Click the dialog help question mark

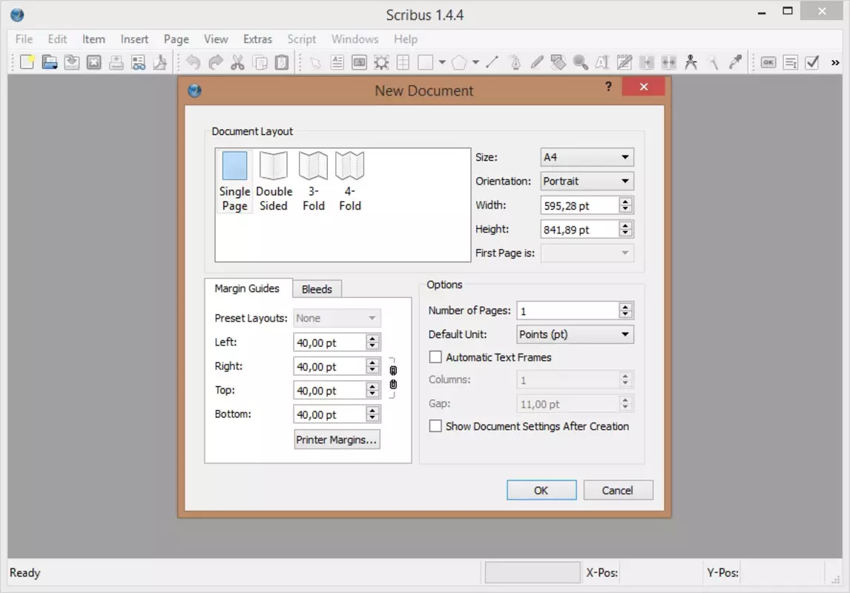click(608, 87)
